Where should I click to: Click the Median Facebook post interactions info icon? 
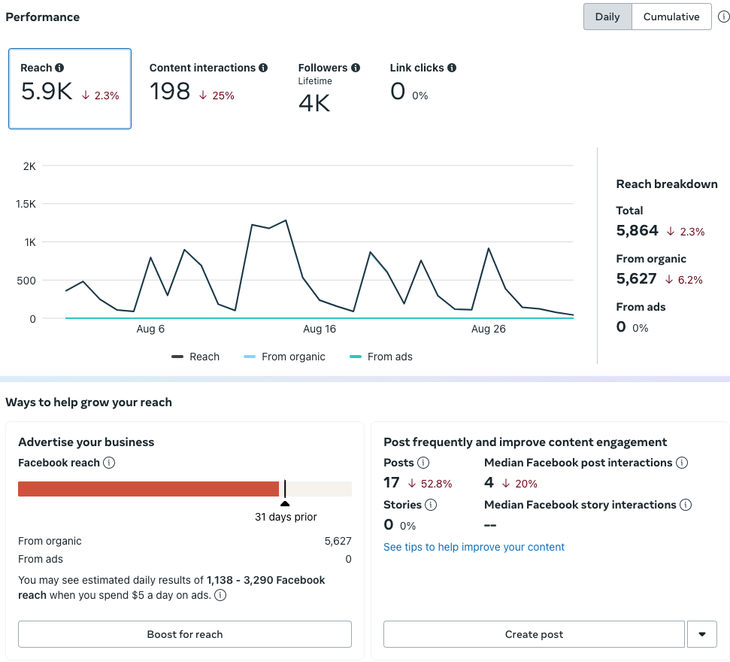682,463
